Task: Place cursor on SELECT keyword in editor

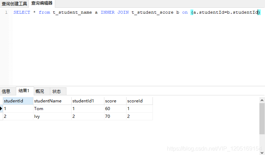Action: (22, 12)
